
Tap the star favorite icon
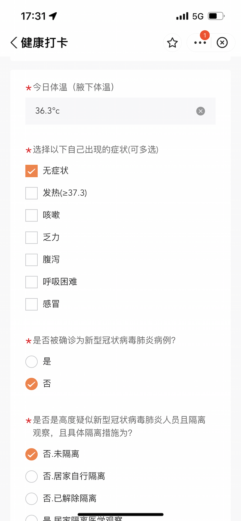tap(172, 43)
